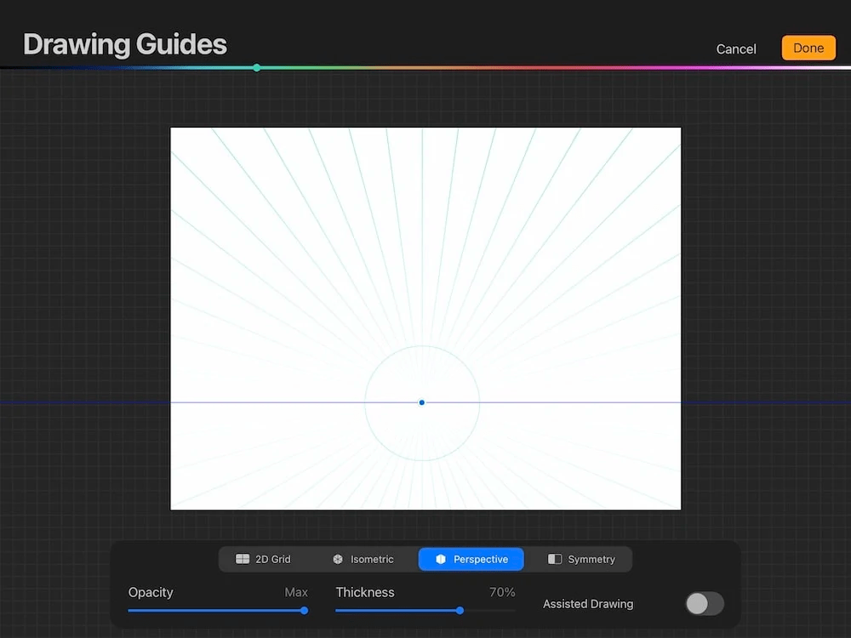Click the Opacity slider handle

coord(304,611)
